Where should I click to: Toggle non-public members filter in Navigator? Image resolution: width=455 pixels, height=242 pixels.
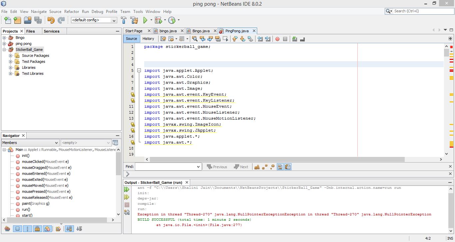(37, 228)
